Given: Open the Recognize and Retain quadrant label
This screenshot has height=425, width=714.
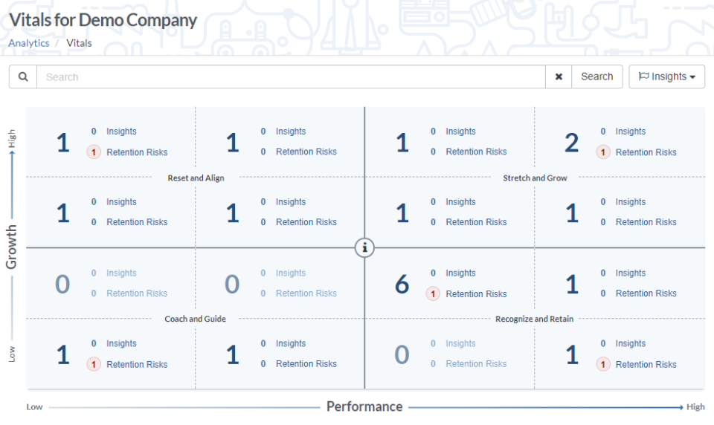Looking at the screenshot, I should point(534,319).
